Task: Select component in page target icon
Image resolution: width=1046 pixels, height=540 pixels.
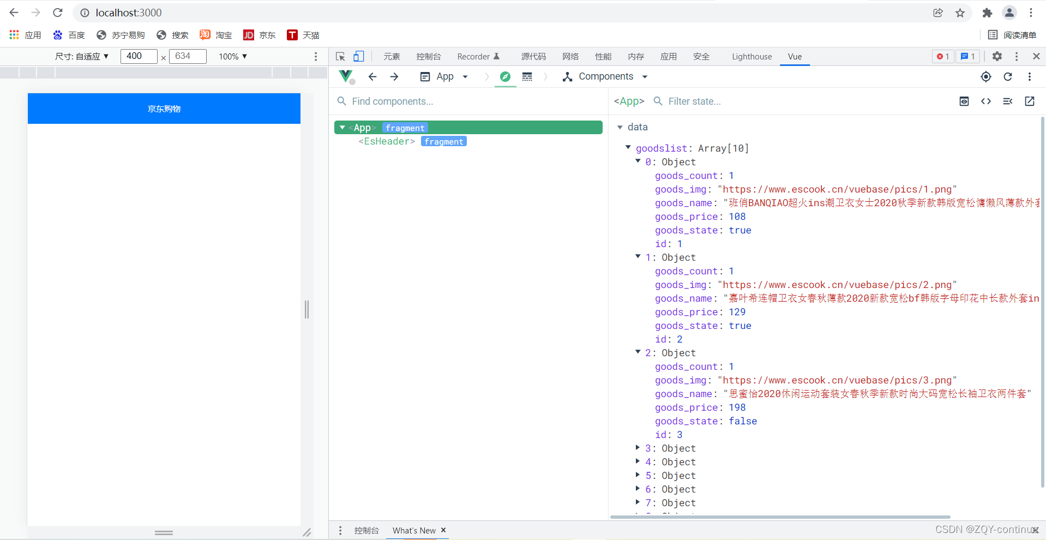Action: click(x=986, y=77)
